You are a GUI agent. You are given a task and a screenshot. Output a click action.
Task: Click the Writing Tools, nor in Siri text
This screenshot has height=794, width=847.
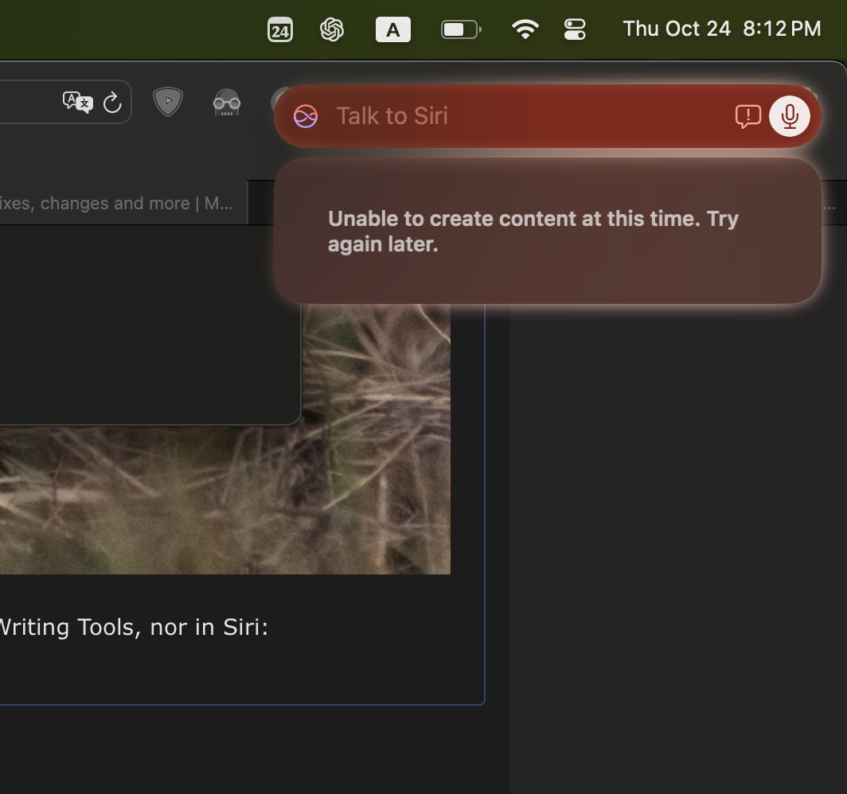tap(134, 628)
